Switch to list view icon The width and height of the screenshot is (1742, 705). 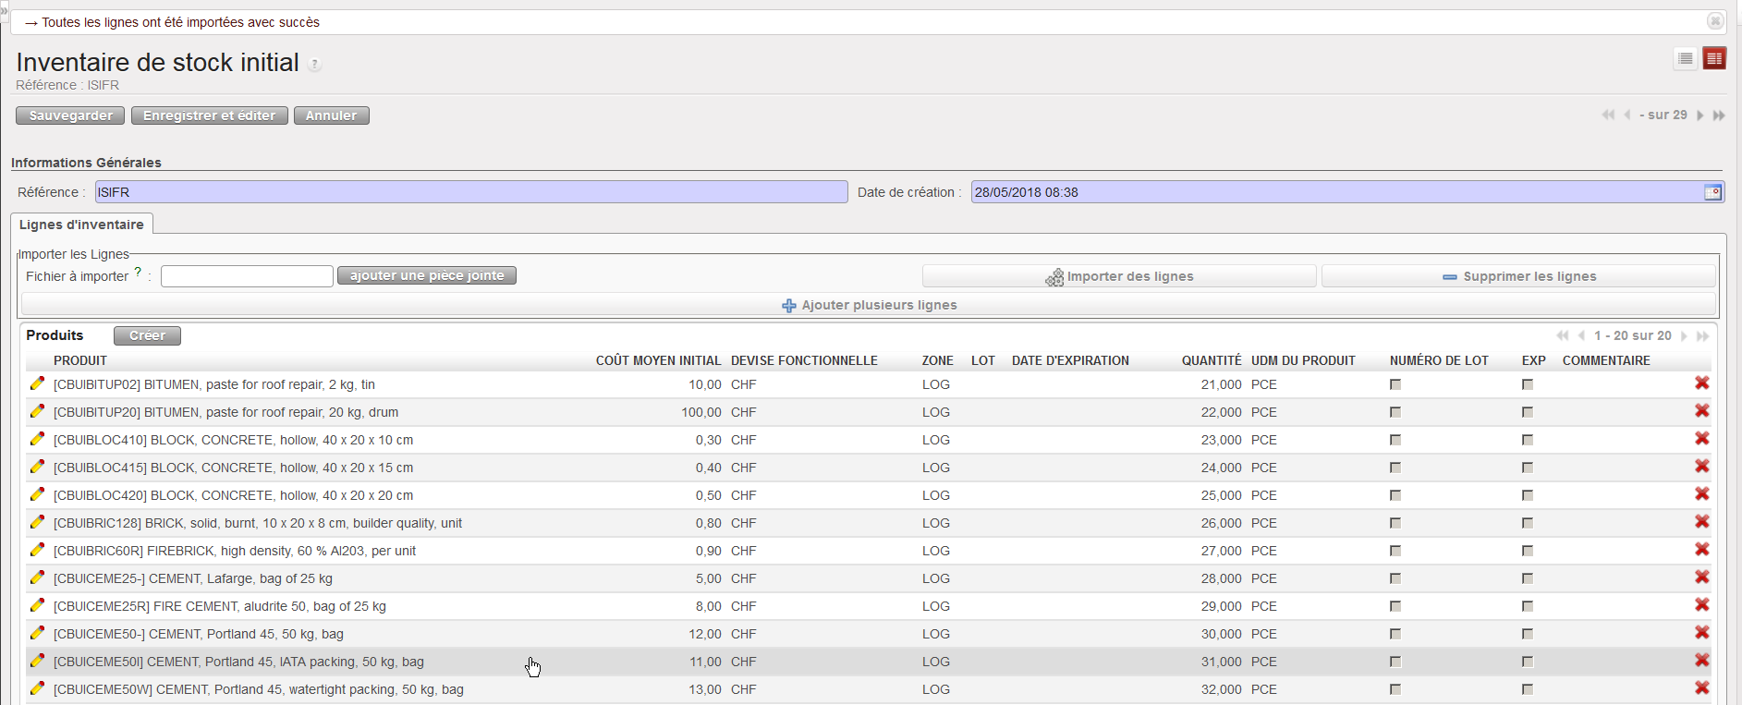[x=1685, y=58]
